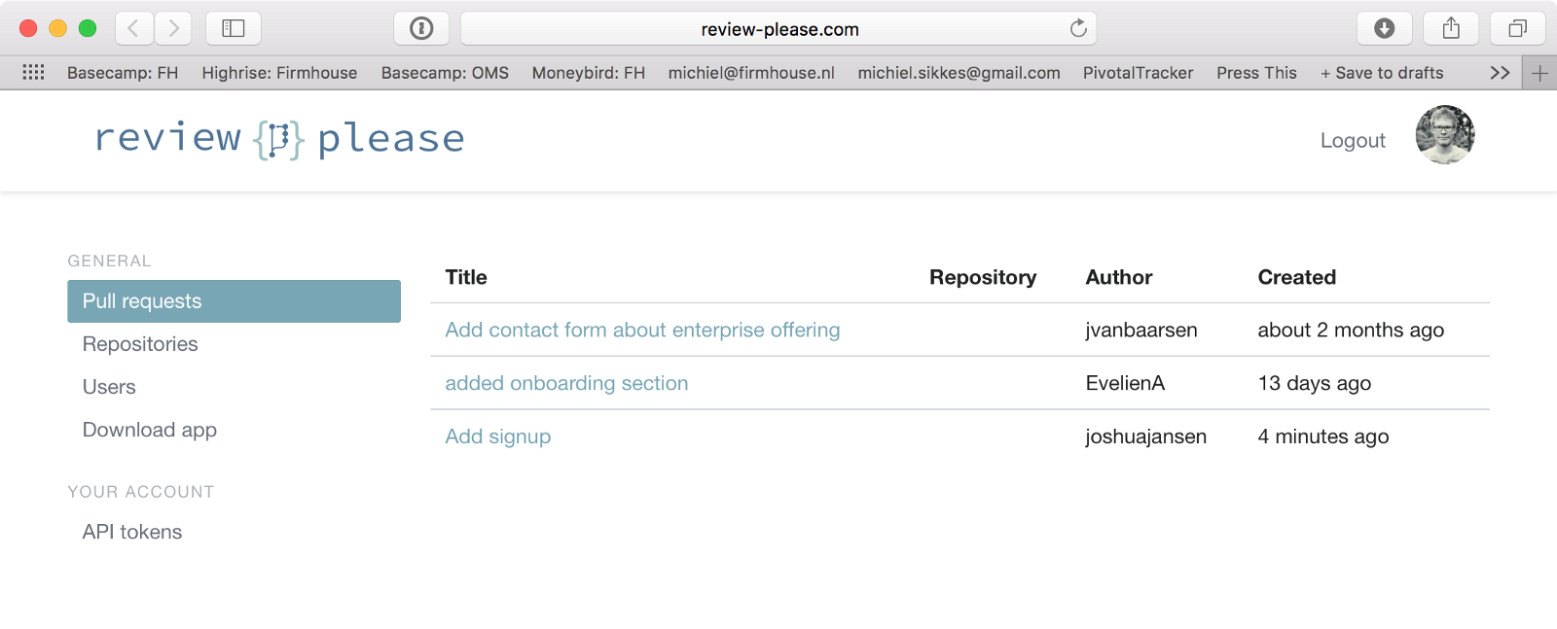Open the Top Sites grid icon
This screenshot has height=629, width=1557.
pos(33,72)
